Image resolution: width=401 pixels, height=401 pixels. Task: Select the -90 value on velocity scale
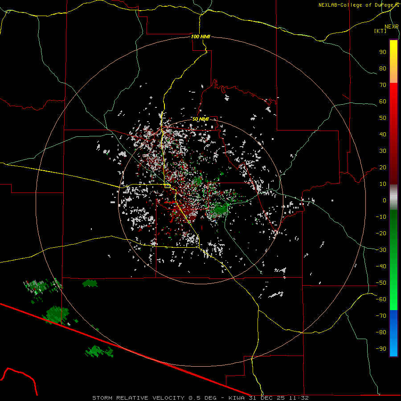pyautogui.click(x=381, y=349)
